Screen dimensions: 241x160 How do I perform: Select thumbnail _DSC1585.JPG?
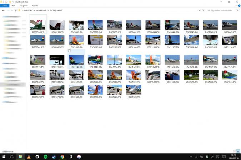(95, 75)
